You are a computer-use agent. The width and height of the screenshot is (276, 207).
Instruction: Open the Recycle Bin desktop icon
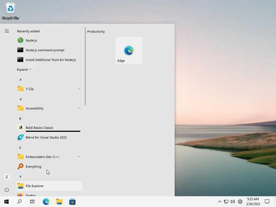coord(11,11)
